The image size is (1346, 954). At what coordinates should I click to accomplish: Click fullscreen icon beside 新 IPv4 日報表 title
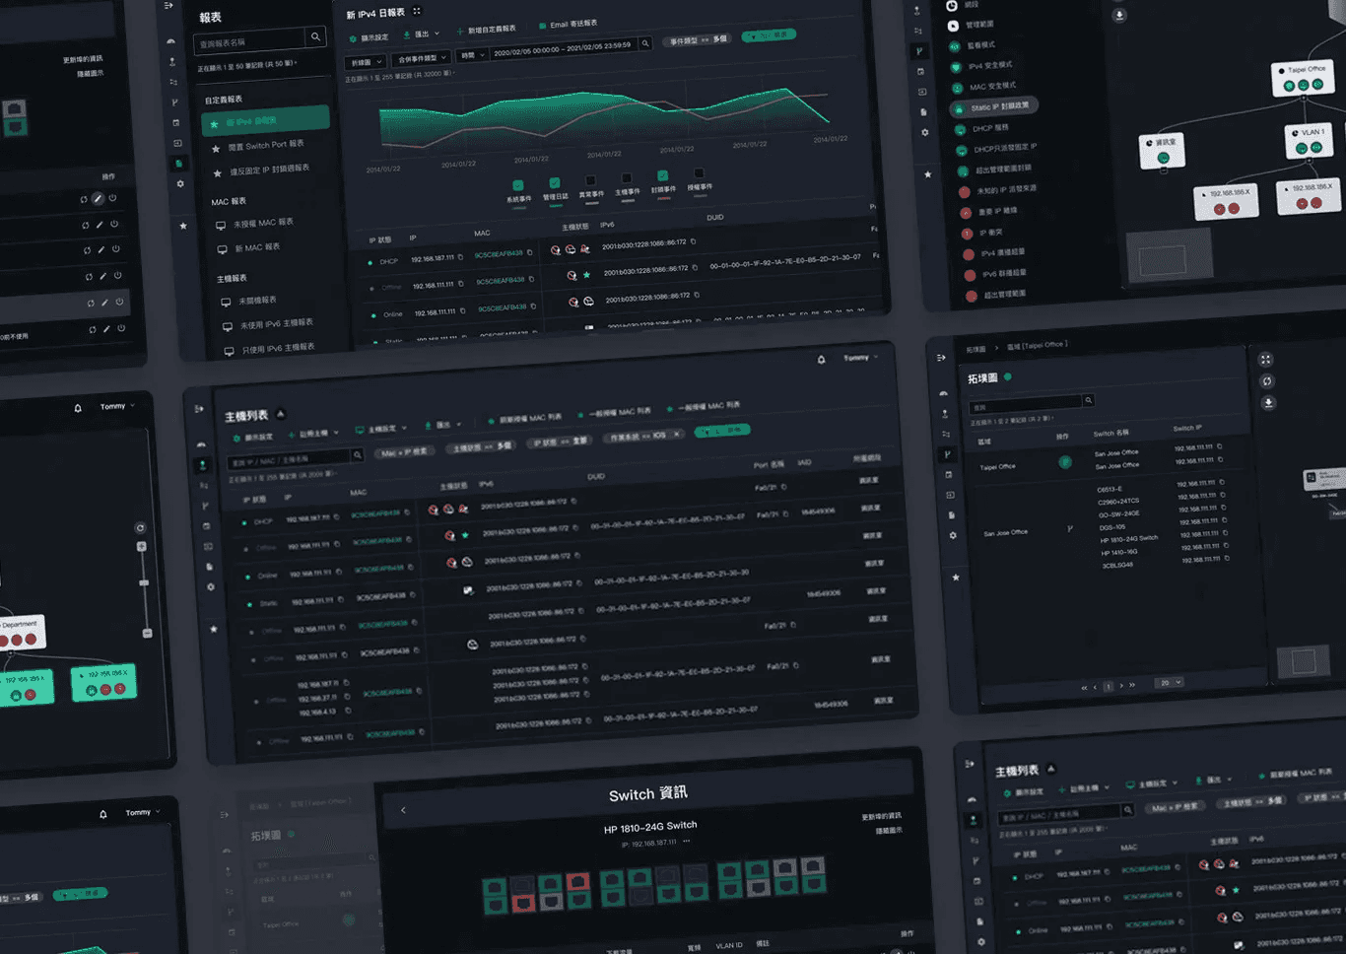click(417, 12)
